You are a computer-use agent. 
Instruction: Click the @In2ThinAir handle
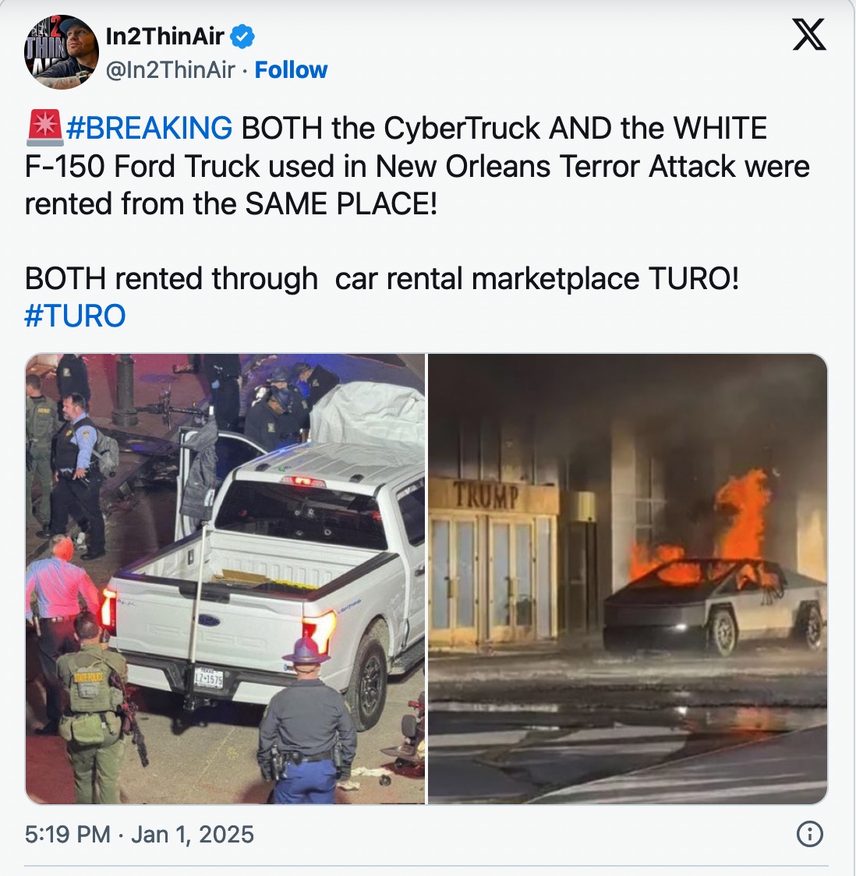(x=171, y=70)
